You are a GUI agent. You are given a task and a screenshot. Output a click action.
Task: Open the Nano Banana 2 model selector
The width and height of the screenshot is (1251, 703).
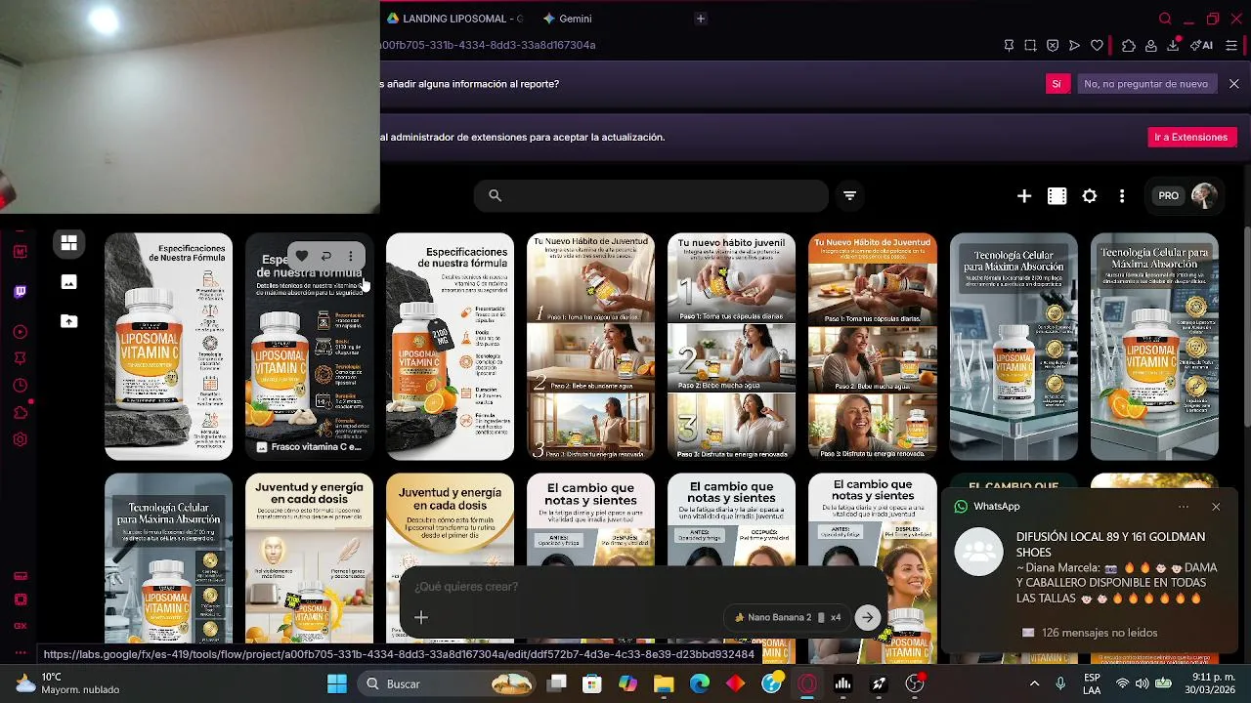(x=787, y=617)
